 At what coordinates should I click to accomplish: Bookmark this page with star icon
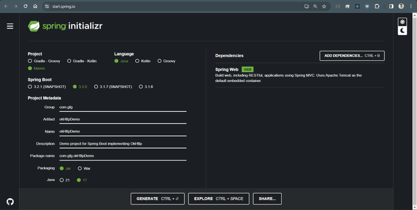(324, 6)
